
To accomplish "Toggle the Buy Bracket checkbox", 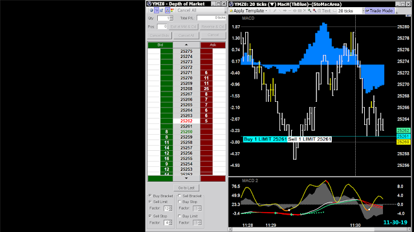I will click(x=150, y=195).
